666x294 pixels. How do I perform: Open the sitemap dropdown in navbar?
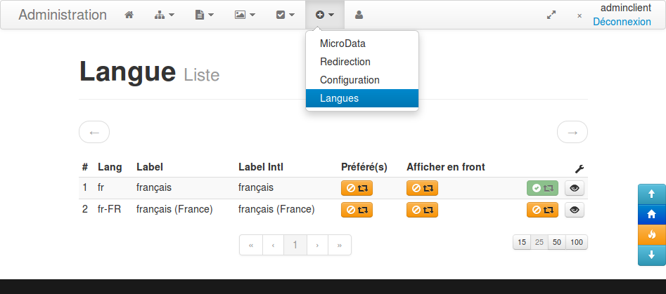(165, 15)
